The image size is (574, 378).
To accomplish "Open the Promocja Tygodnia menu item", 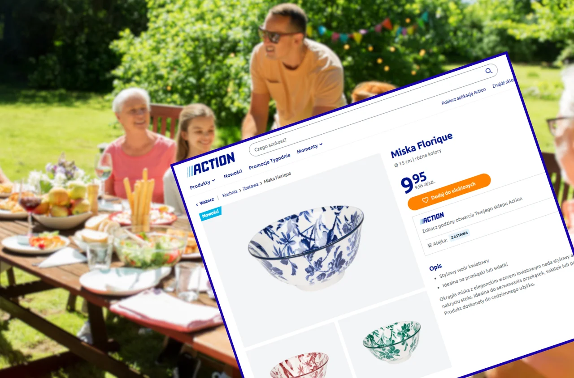I will pos(270,161).
